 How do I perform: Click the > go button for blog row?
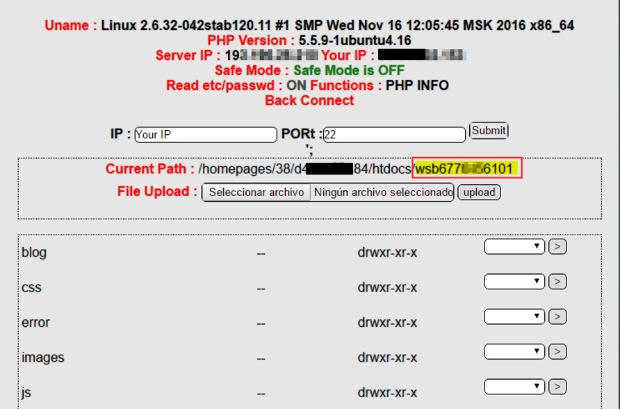557,246
